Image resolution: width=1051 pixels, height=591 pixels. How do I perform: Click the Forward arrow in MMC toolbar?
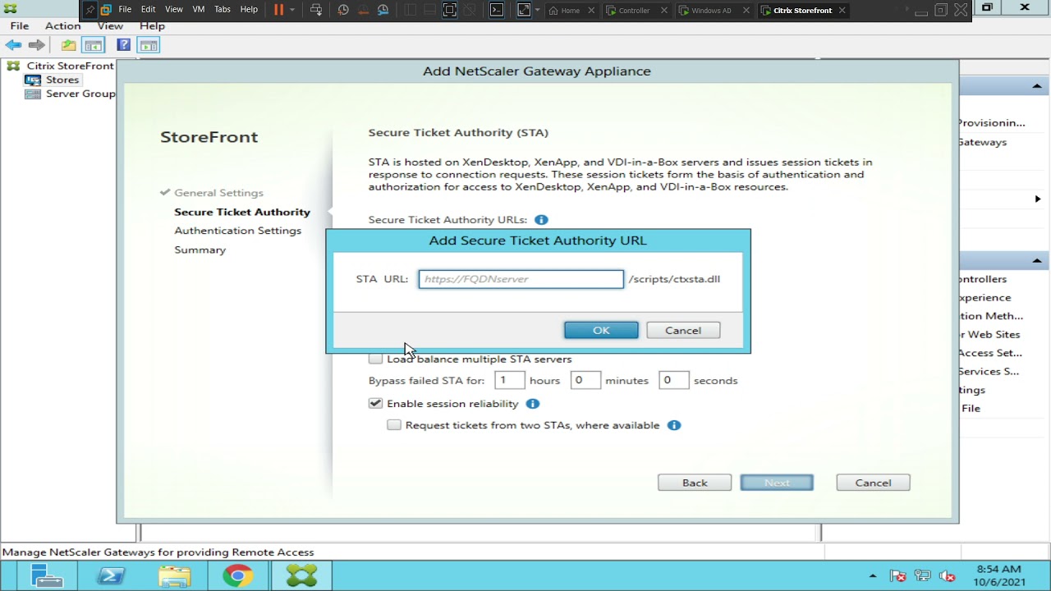click(x=36, y=45)
